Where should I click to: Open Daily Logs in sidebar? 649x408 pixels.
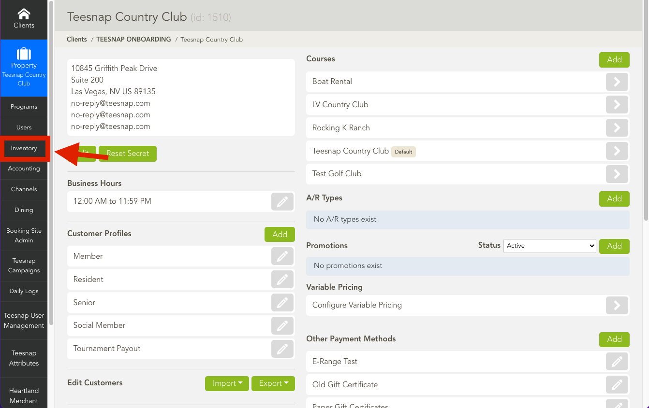(24, 291)
